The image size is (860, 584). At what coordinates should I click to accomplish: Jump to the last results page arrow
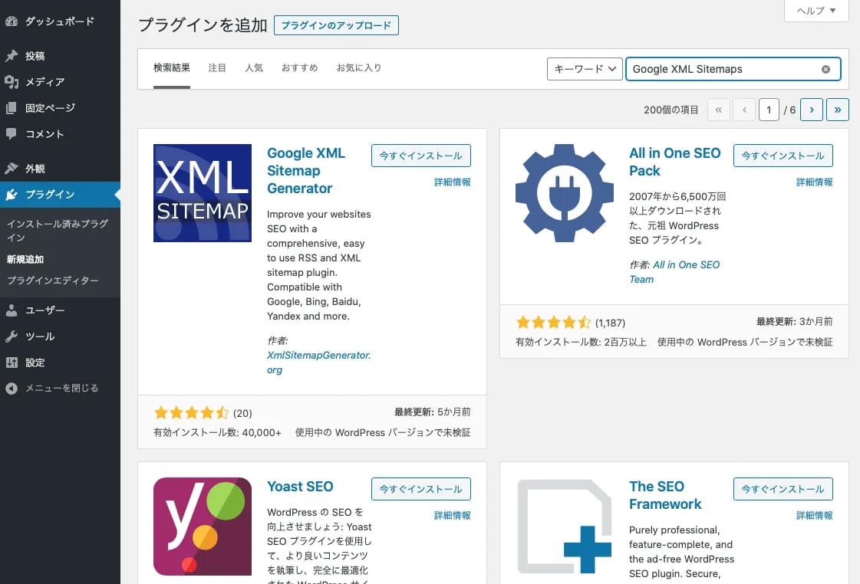pos(838,110)
